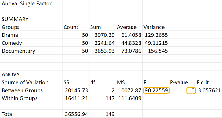This screenshot has width=222, height=118.
Task: Click the Between Groups row label
Action: coord(22,90)
